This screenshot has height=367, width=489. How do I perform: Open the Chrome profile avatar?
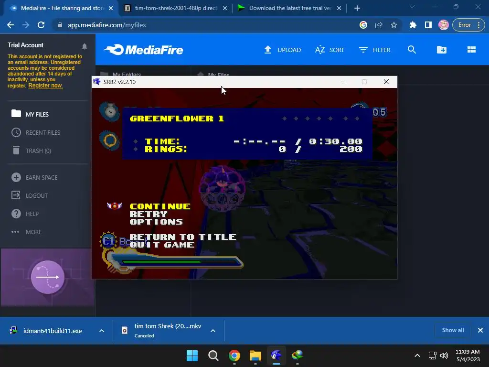pyautogui.click(x=444, y=25)
